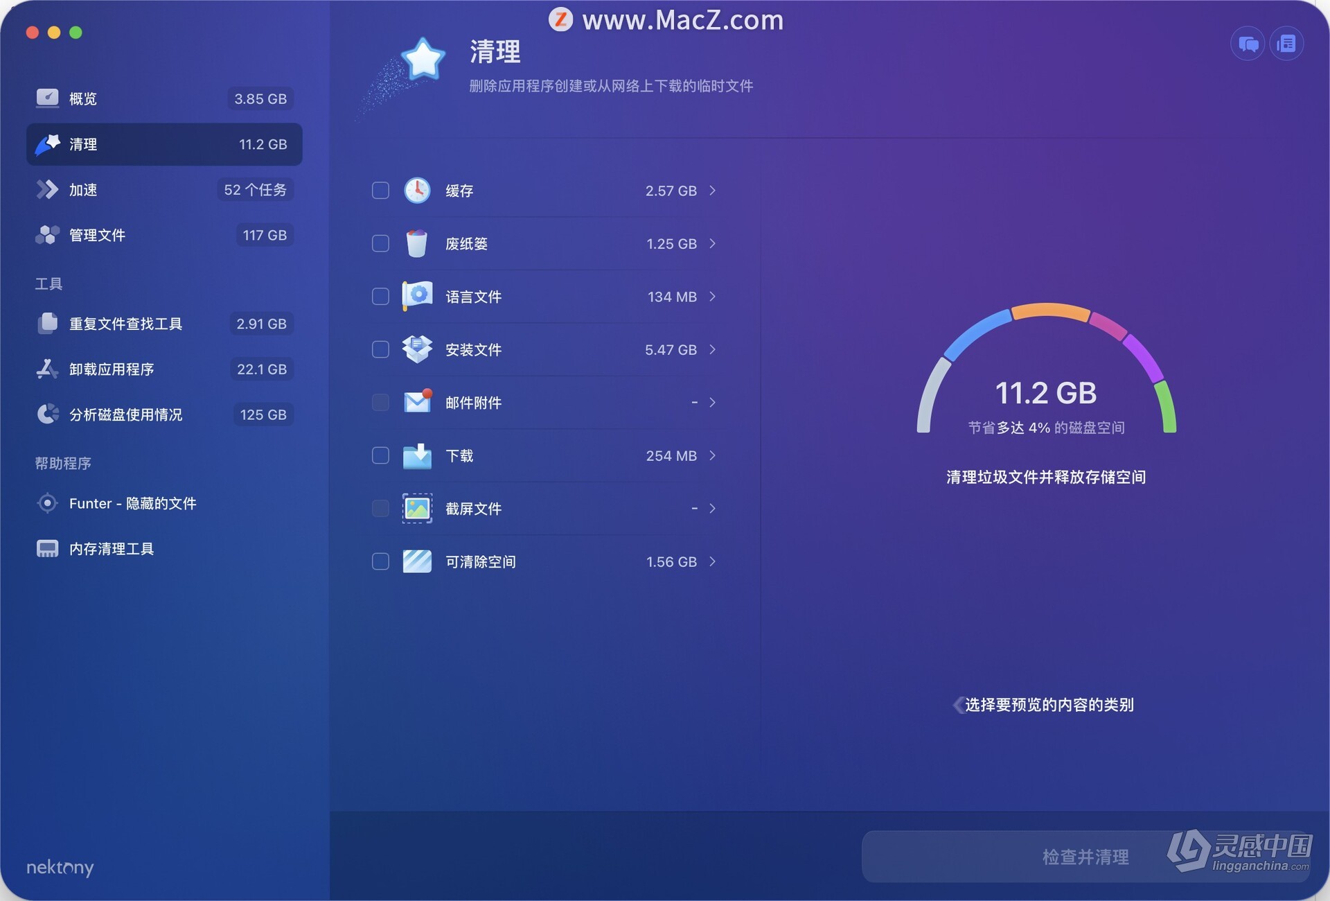Click the 概览 overview monitor icon
This screenshot has height=901, width=1330.
point(47,98)
